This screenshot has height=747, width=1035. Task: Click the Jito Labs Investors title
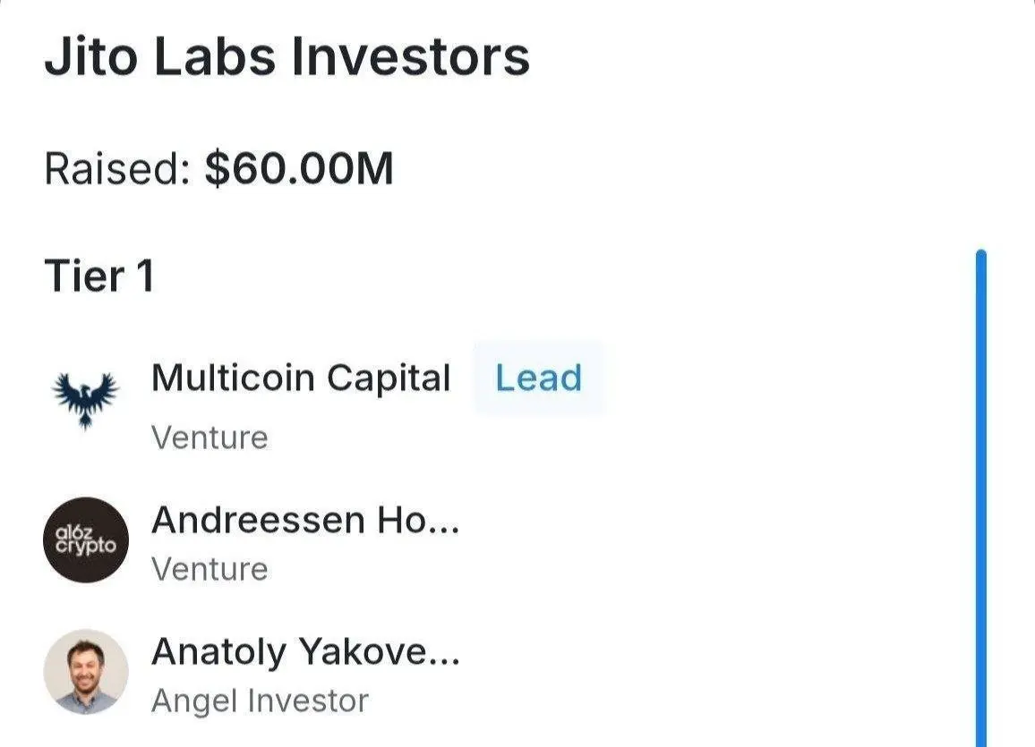pos(287,56)
